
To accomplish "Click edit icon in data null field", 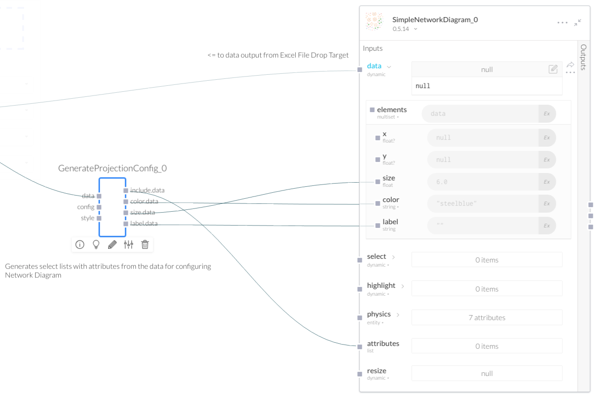I will click(x=553, y=69).
